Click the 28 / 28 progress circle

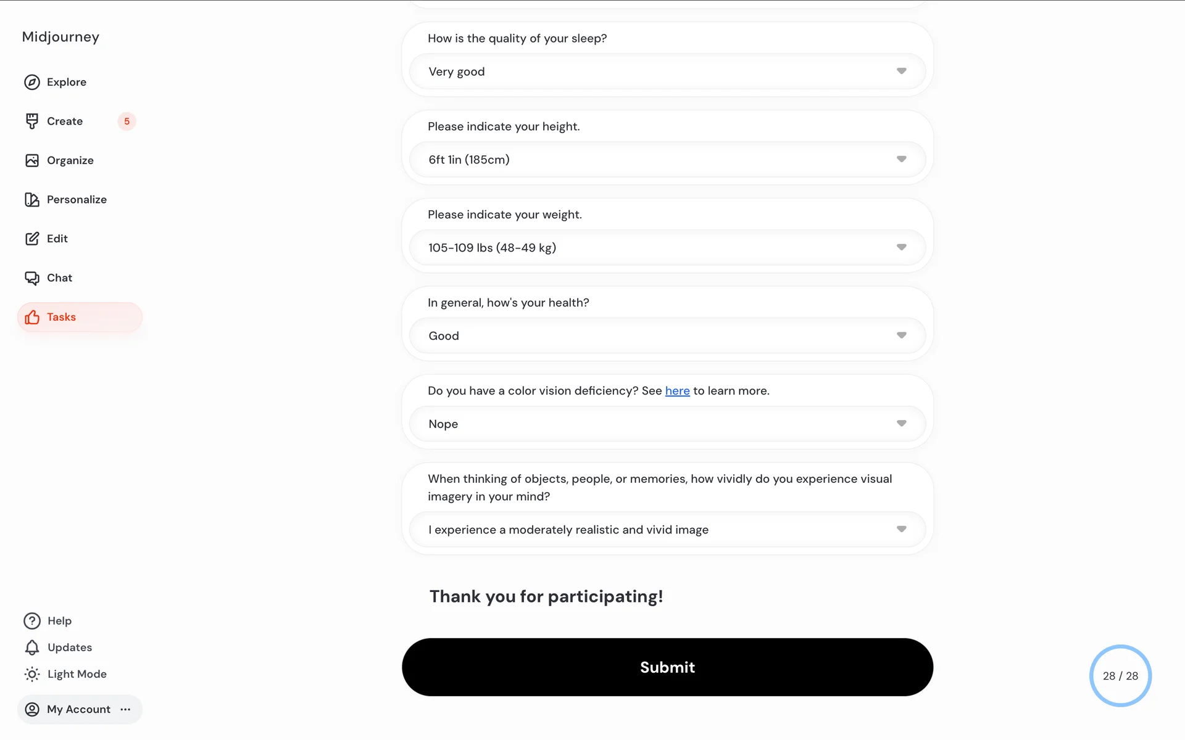[1120, 676]
